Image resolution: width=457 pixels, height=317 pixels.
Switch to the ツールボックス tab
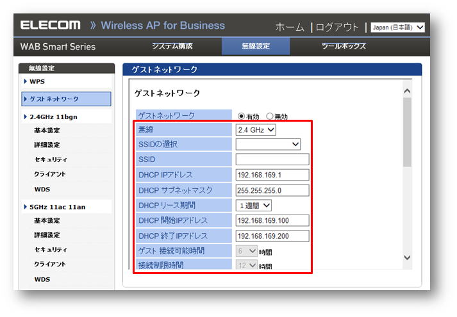tap(344, 46)
